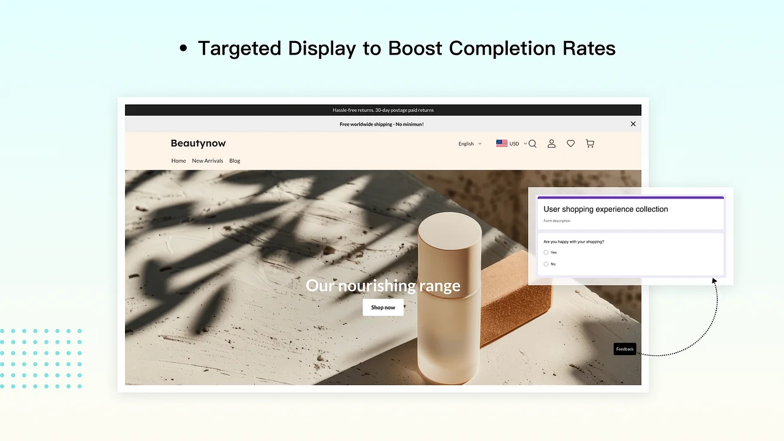Click the cursor arrow on the survey
The width and height of the screenshot is (784, 441).
[x=714, y=281]
